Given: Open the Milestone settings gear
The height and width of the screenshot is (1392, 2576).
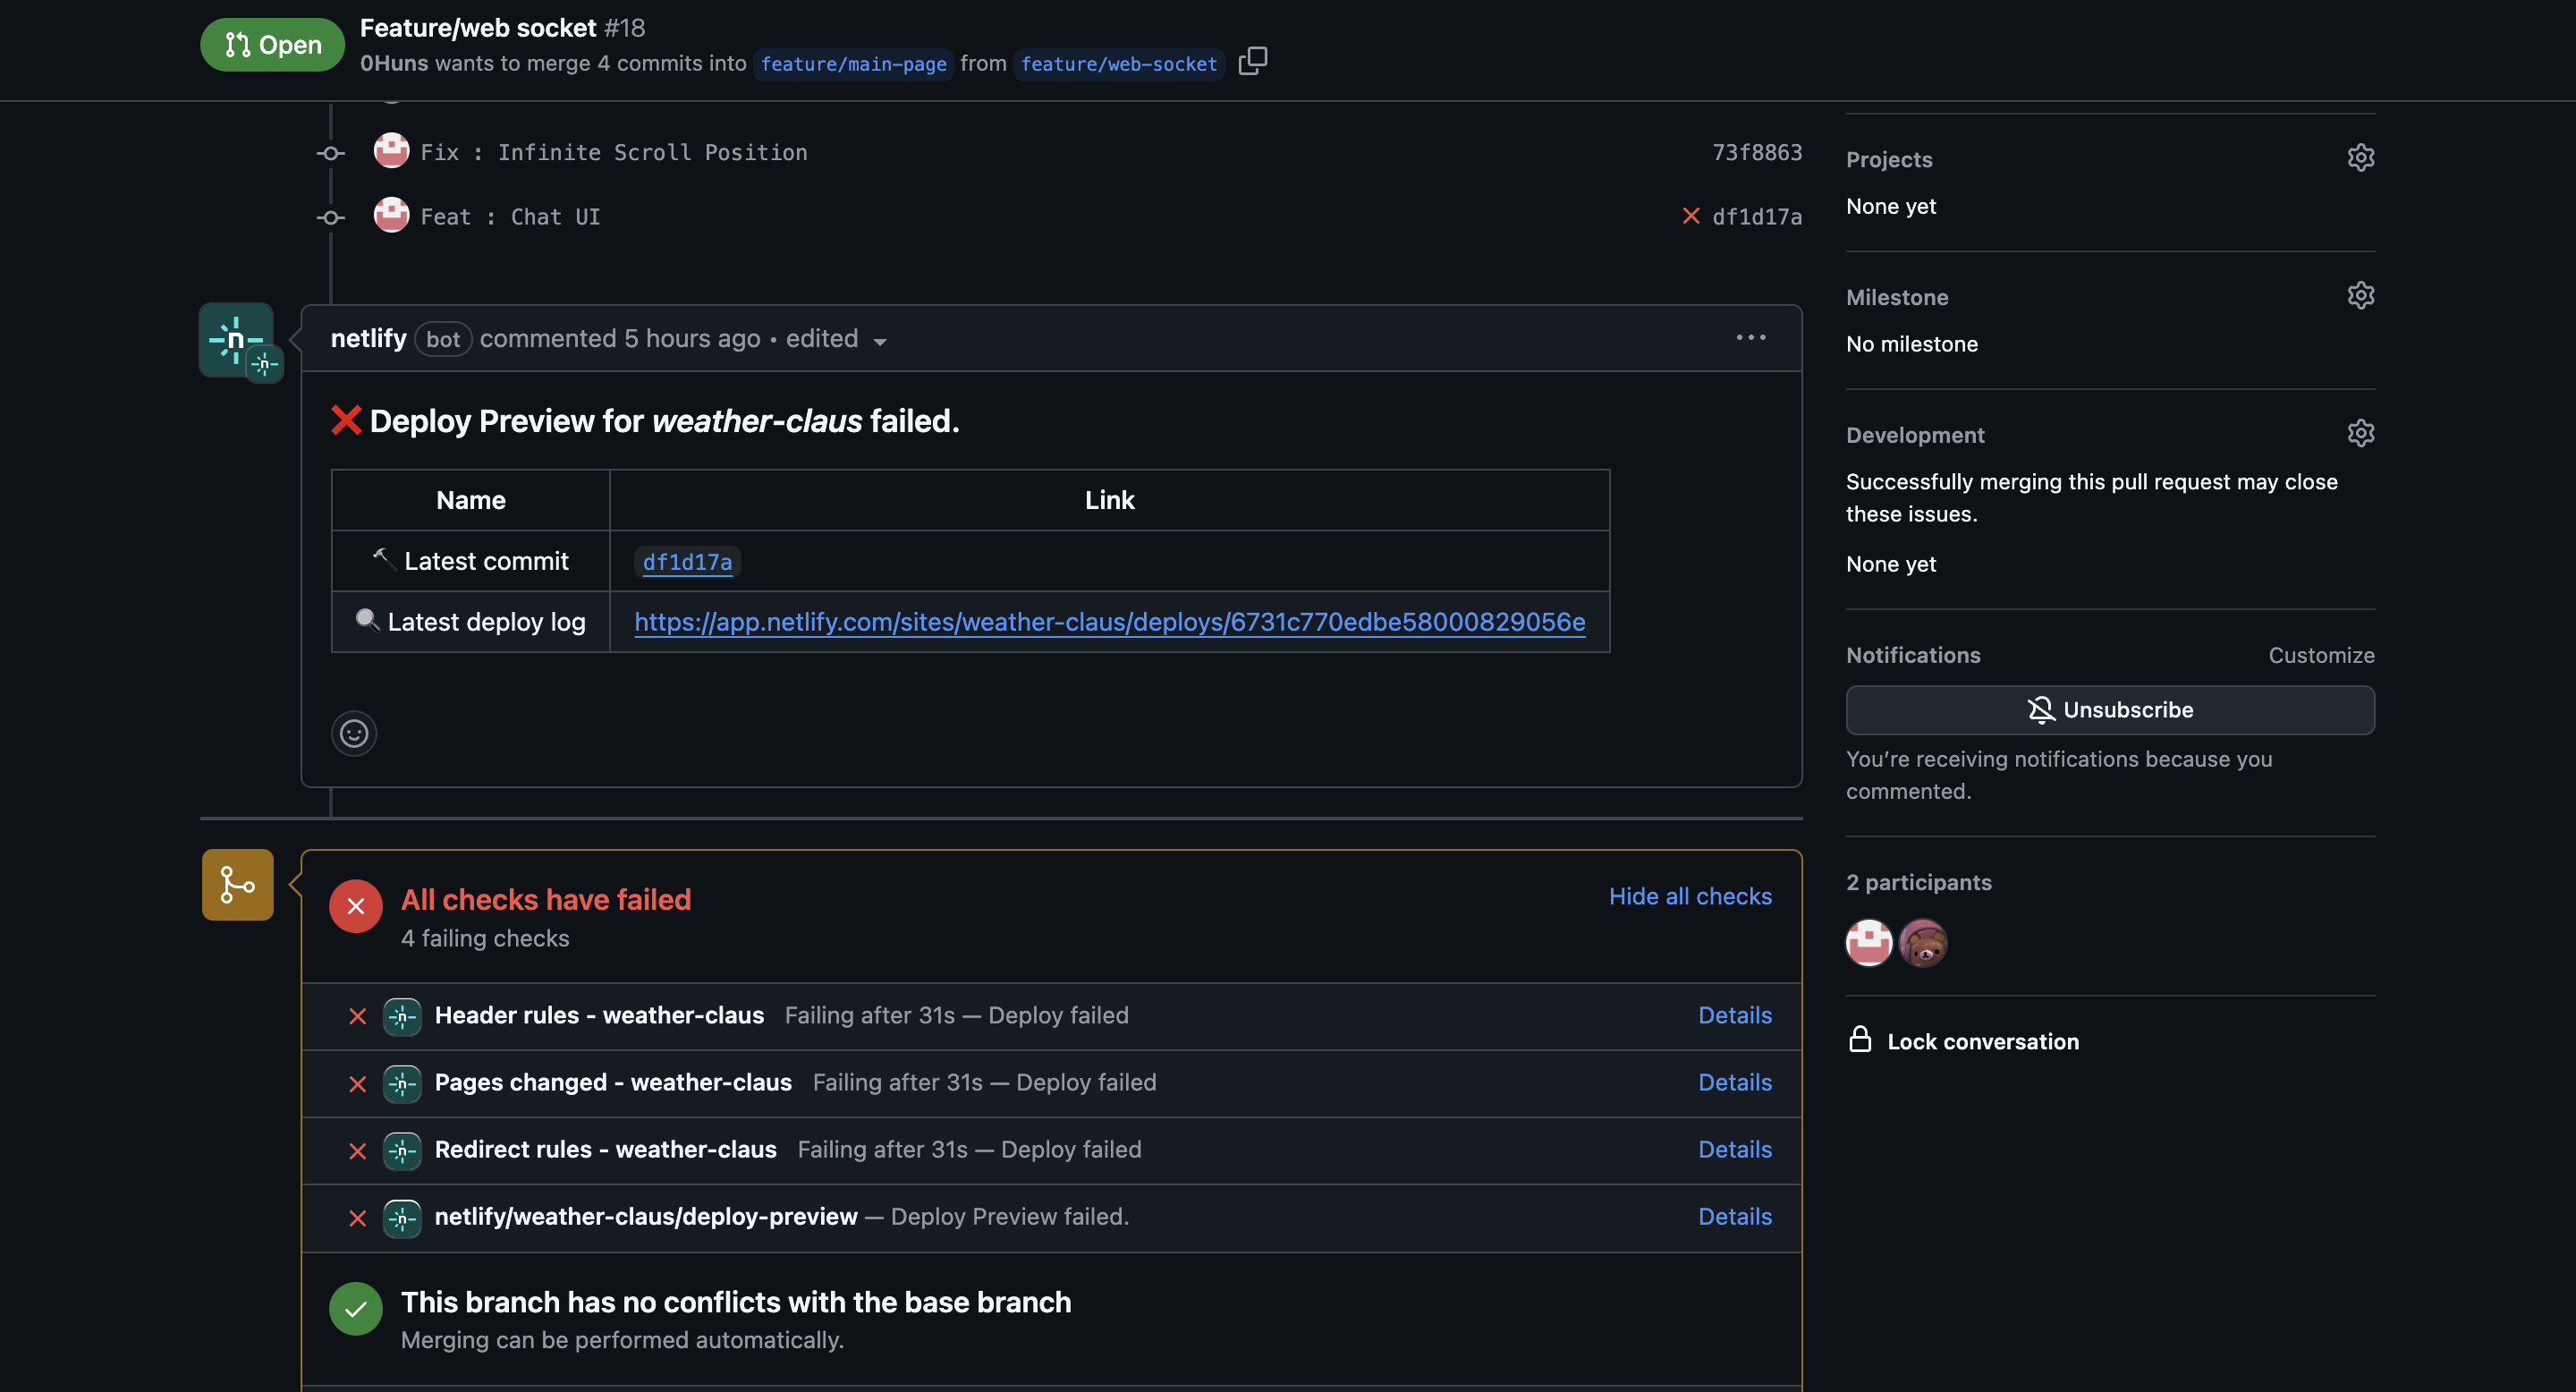Looking at the screenshot, I should tap(2360, 296).
